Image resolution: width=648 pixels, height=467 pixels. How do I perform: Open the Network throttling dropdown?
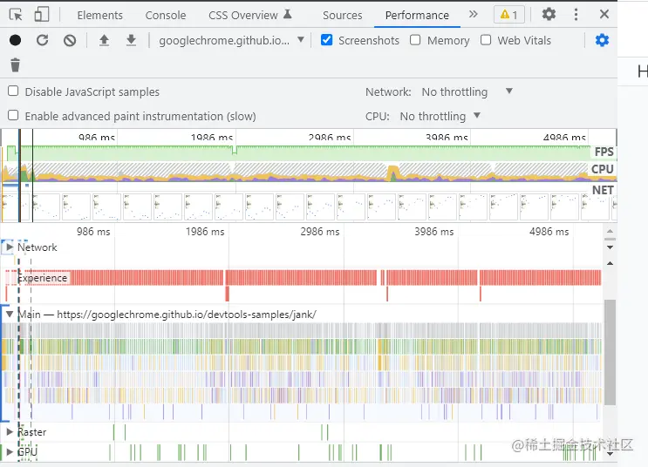[x=467, y=91]
